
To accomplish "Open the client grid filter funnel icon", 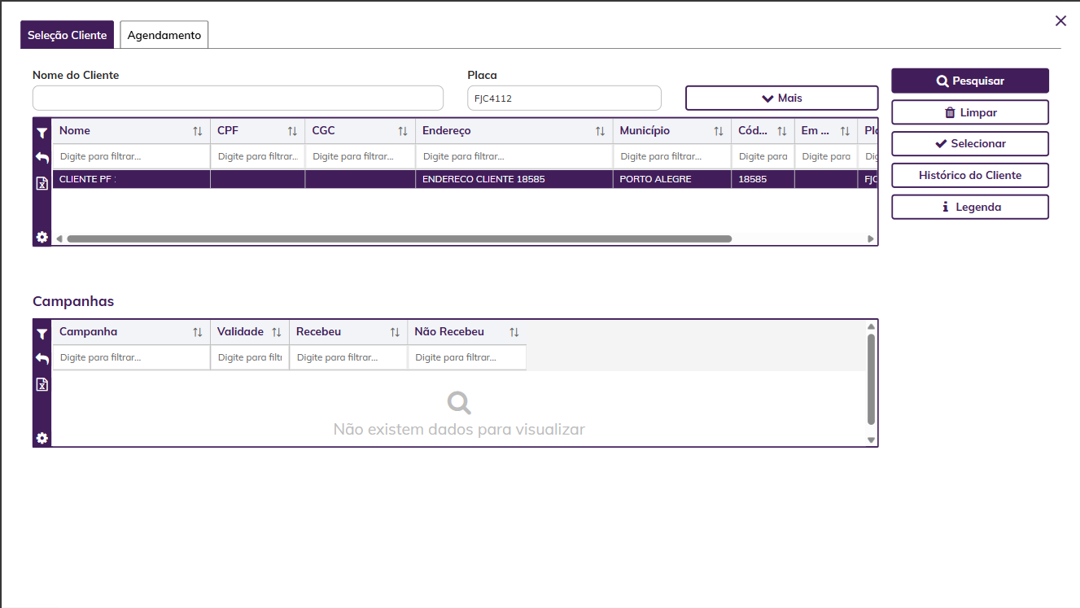I will tap(42, 133).
